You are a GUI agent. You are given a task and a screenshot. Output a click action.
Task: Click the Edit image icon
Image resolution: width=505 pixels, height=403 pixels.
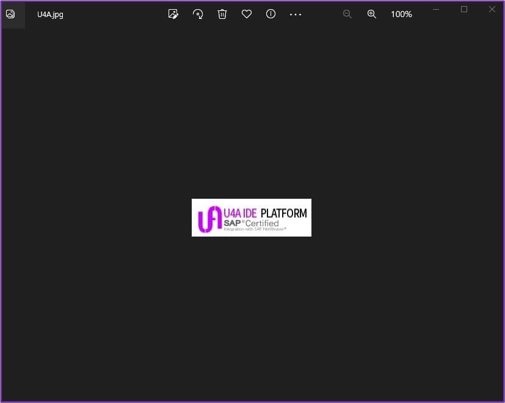point(173,14)
